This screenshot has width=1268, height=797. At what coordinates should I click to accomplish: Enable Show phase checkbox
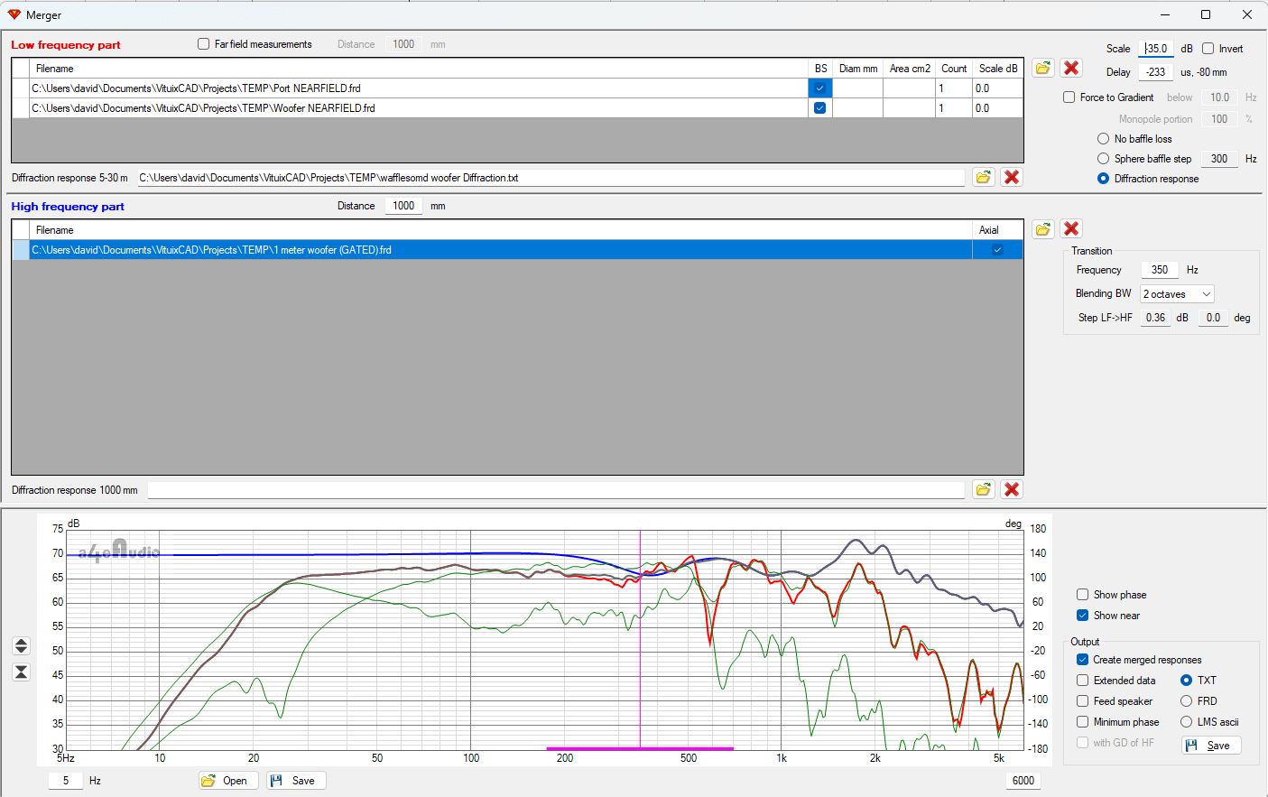pos(1082,595)
